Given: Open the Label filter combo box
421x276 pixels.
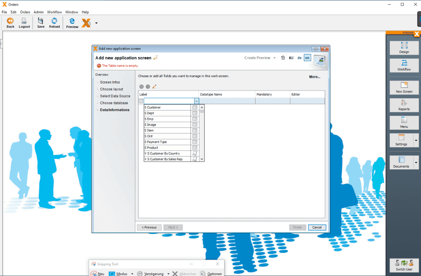Looking at the screenshot, I should 197,101.
